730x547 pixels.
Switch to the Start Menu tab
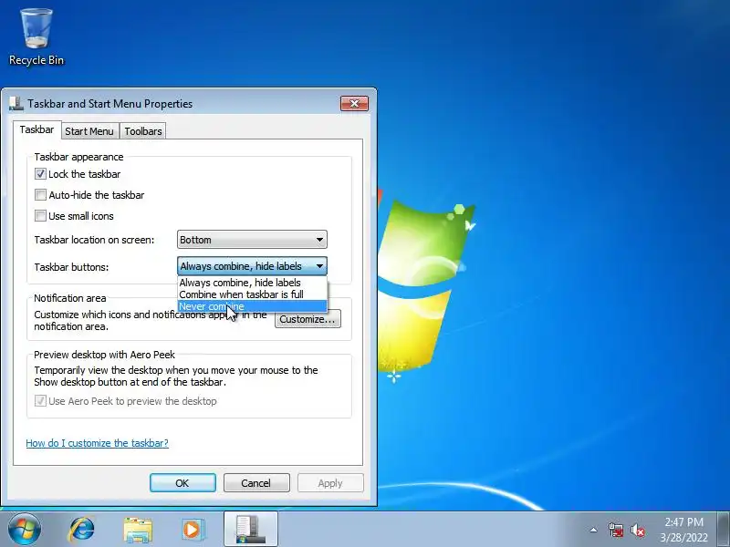[x=89, y=131]
